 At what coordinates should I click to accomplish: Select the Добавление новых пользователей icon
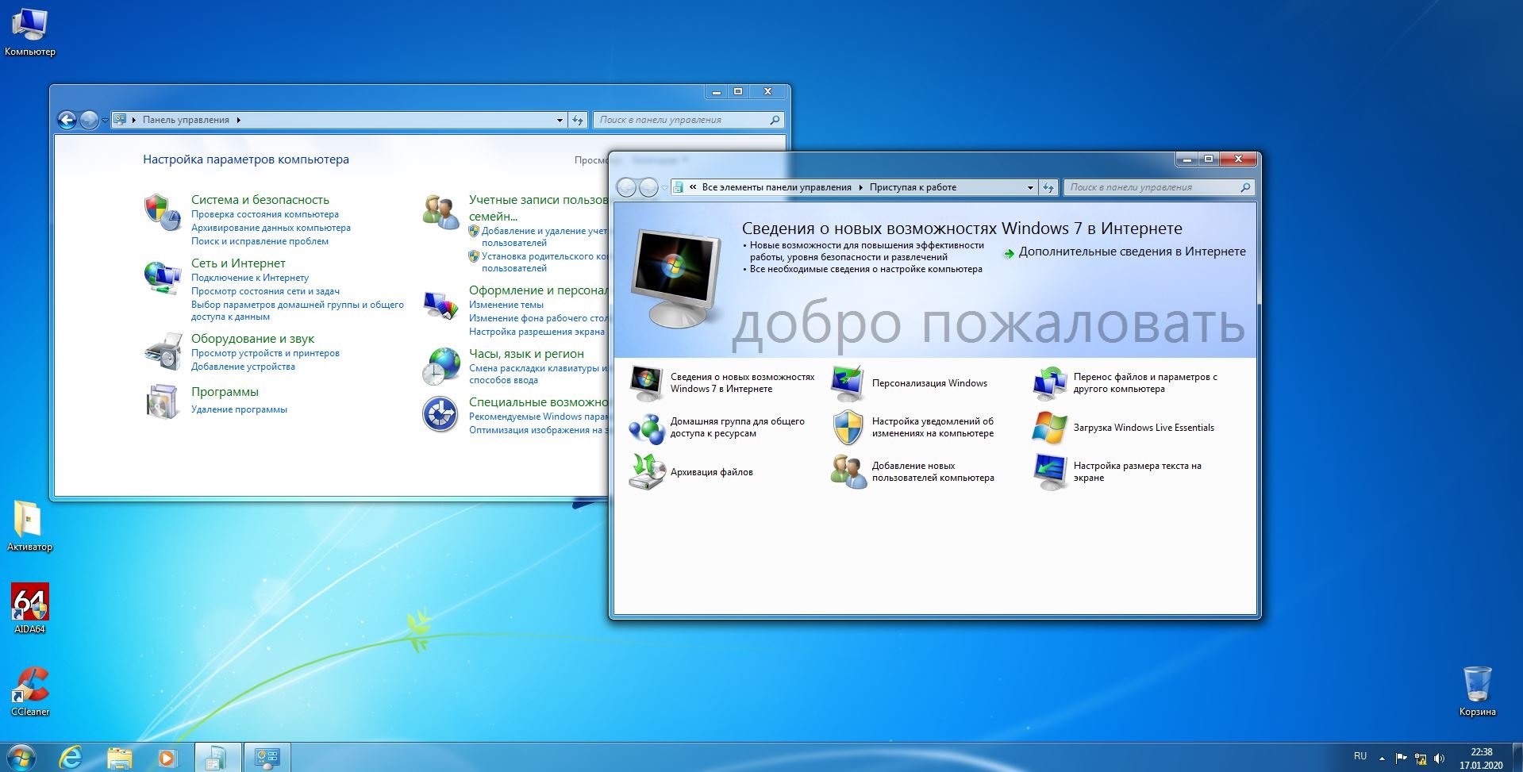(848, 472)
